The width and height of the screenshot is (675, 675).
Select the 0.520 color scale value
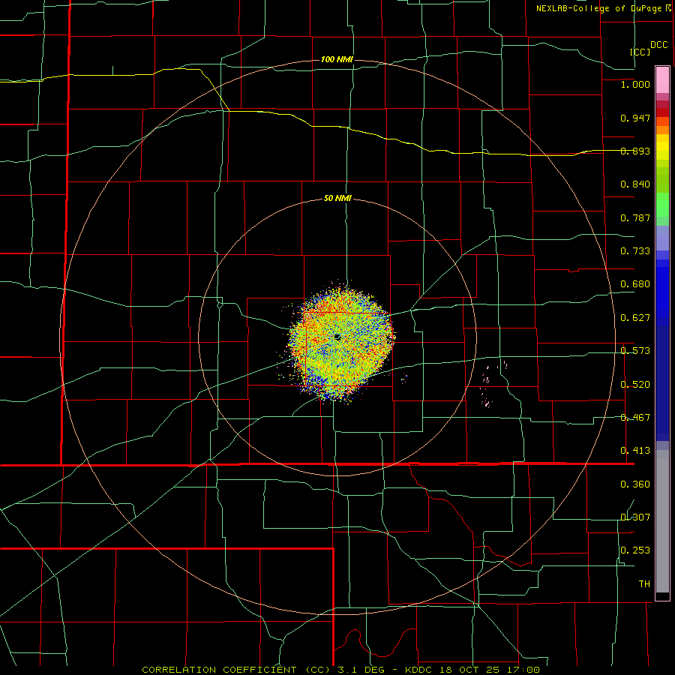[x=635, y=385]
